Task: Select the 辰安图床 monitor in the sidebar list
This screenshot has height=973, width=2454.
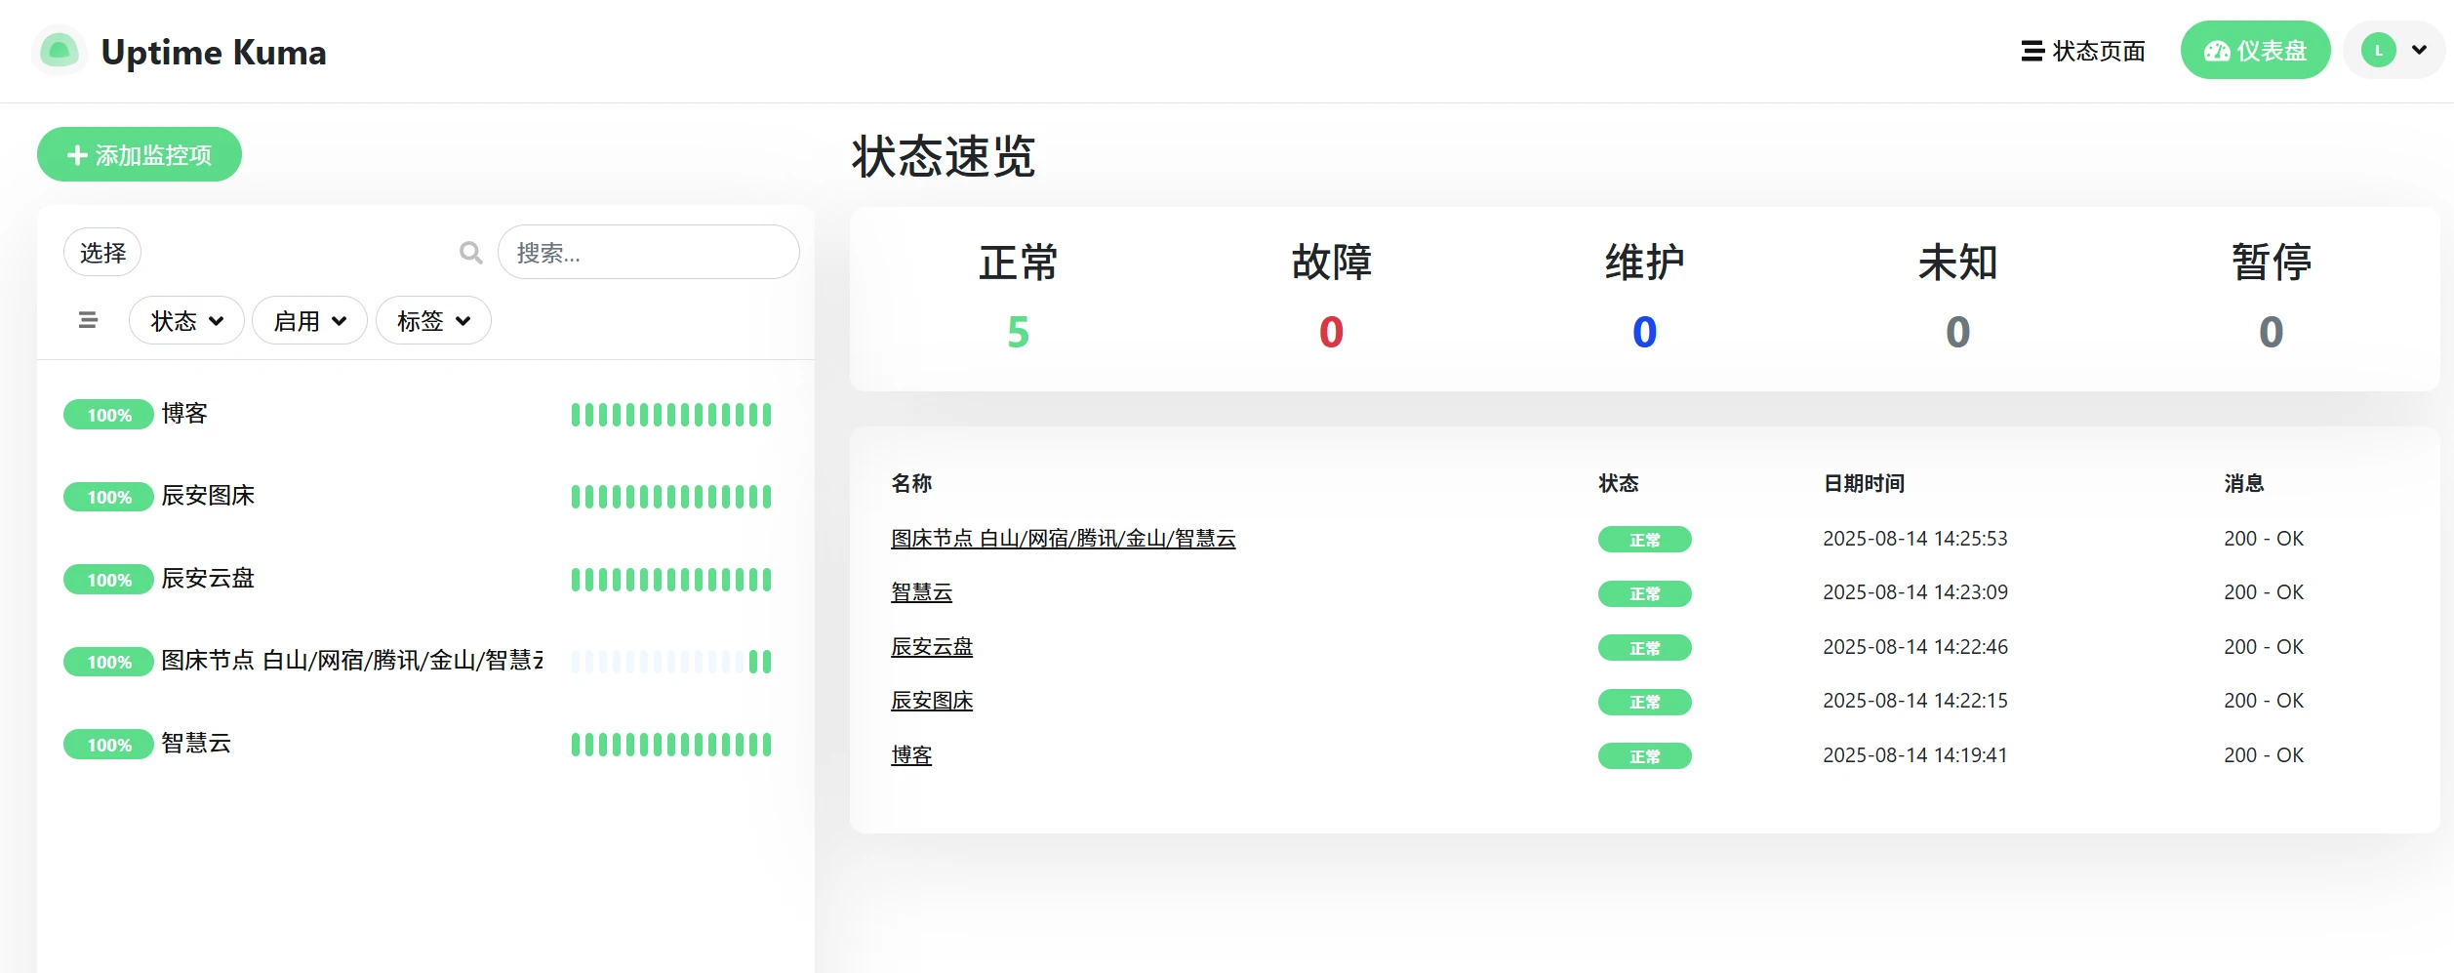Action: pyautogui.click(x=208, y=496)
